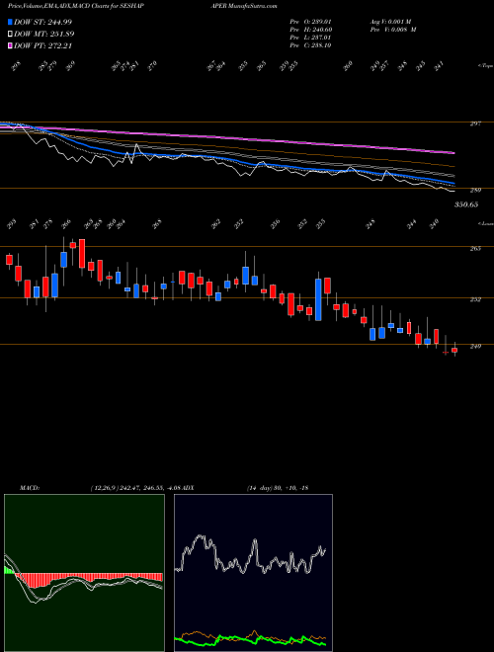Click the '239' axis label on EMA chart

[476, 190]
